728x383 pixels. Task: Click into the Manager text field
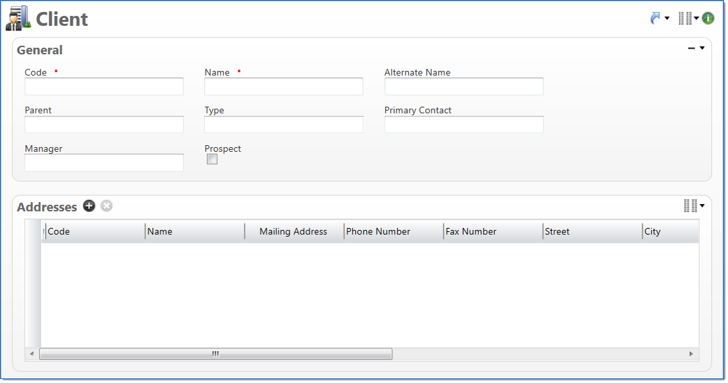[x=104, y=163]
